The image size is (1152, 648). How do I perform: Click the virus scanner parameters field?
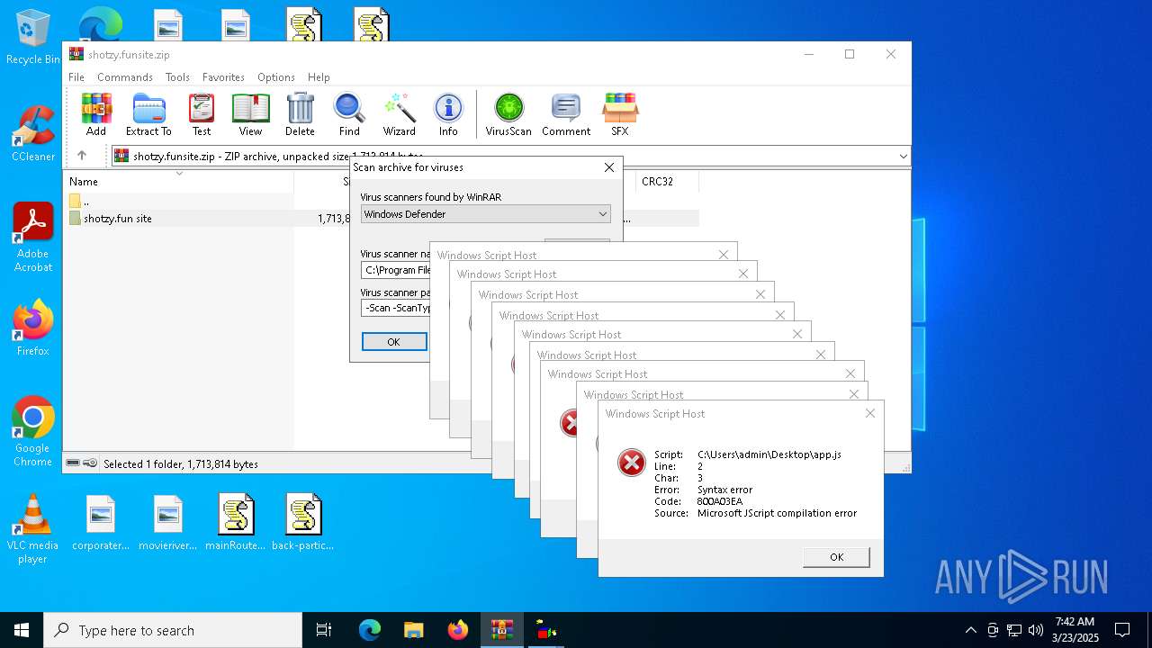coord(396,308)
